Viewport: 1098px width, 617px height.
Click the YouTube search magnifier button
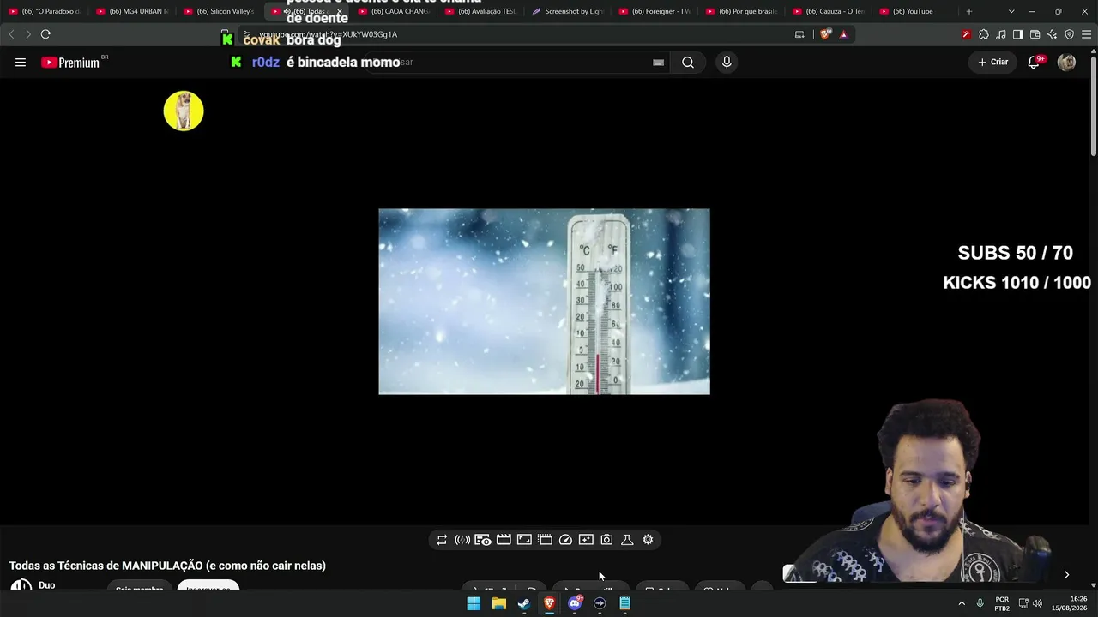point(688,62)
